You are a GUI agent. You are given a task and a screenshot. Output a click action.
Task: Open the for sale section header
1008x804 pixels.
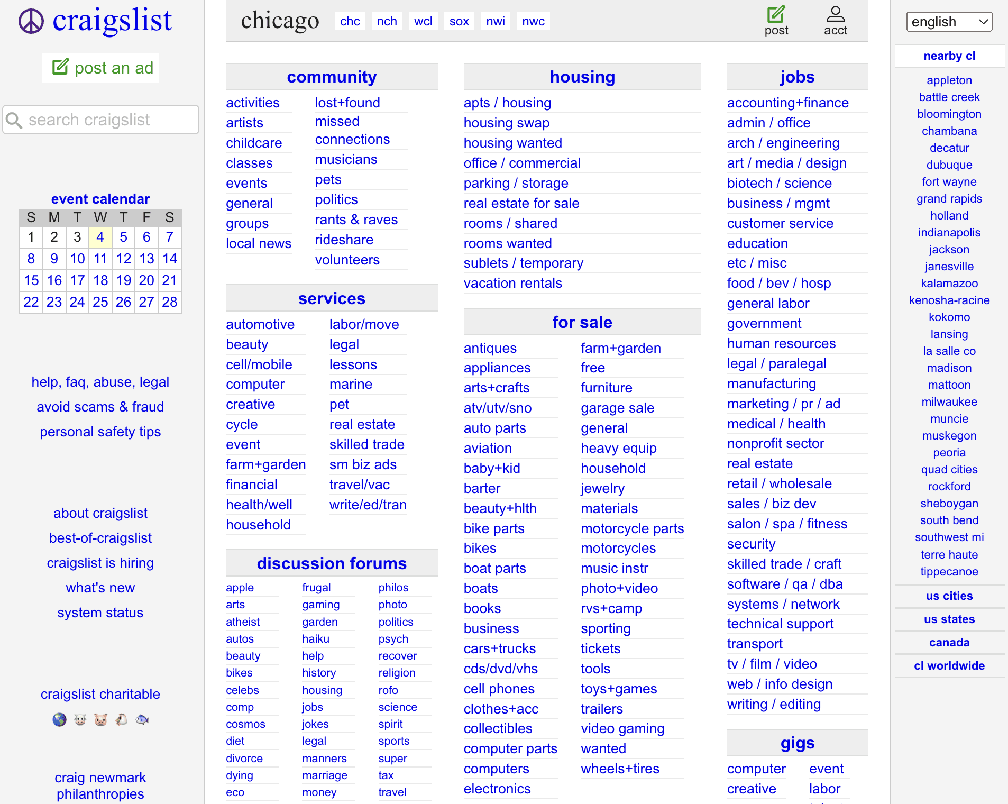582,322
